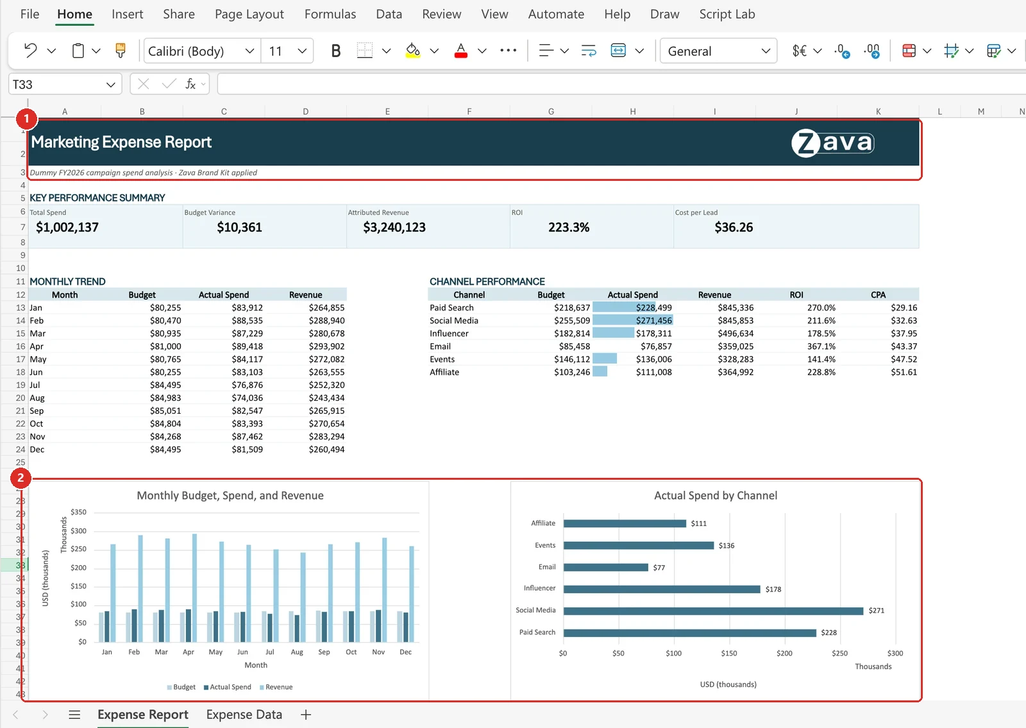Open the File menu
1026x728 pixels.
pos(29,14)
